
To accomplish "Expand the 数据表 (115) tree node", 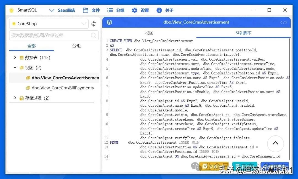I will point(15,57).
